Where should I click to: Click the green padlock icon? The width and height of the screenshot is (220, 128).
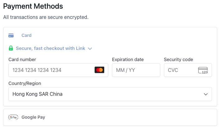[11, 48]
